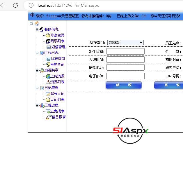Open the 日记列表 link

(57, 100)
